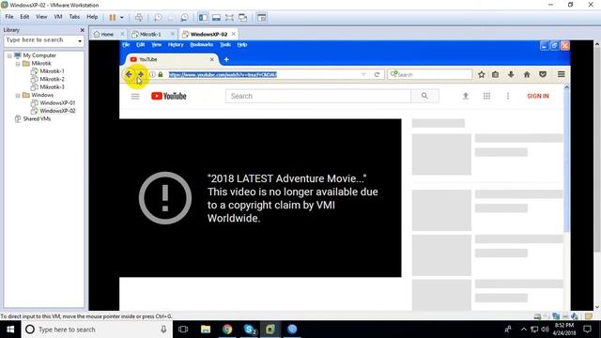Click the SIGN IN link

(538, 96)
